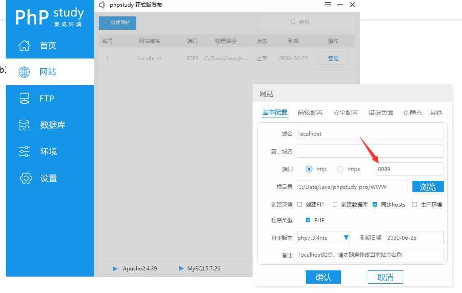
Task: Click the 浏览 browse button
Action: point(428,187)
